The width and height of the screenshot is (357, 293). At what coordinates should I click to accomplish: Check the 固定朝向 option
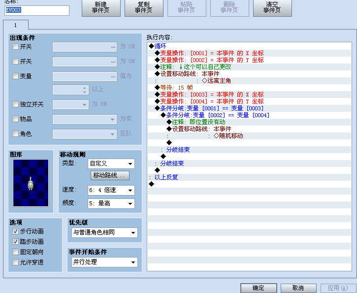pyautogui.click(x=15, y=252)
